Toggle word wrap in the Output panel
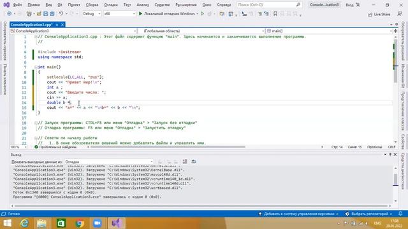The image size is (408, 229). click(x=185, y=162)
